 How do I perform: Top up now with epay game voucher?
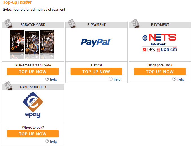coord(33,134)
